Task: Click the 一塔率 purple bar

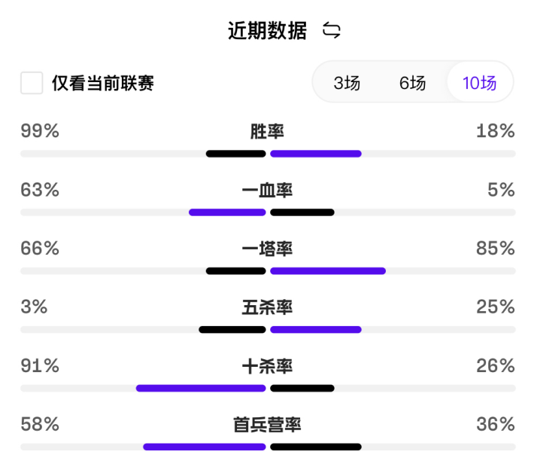Action: pyautogui.click(x=328, y=271)
